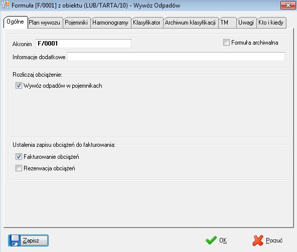Click the Informacje dodatkowe input field
The image size is (297, 252).
(x=176, y=57)
